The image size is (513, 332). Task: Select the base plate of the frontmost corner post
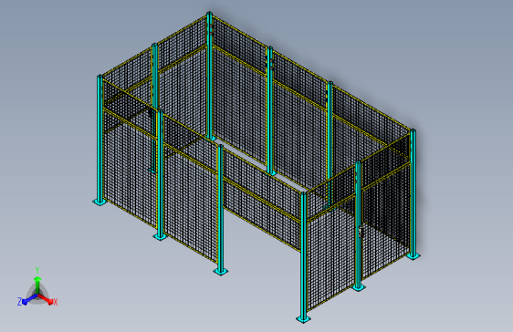click(303, 319)
